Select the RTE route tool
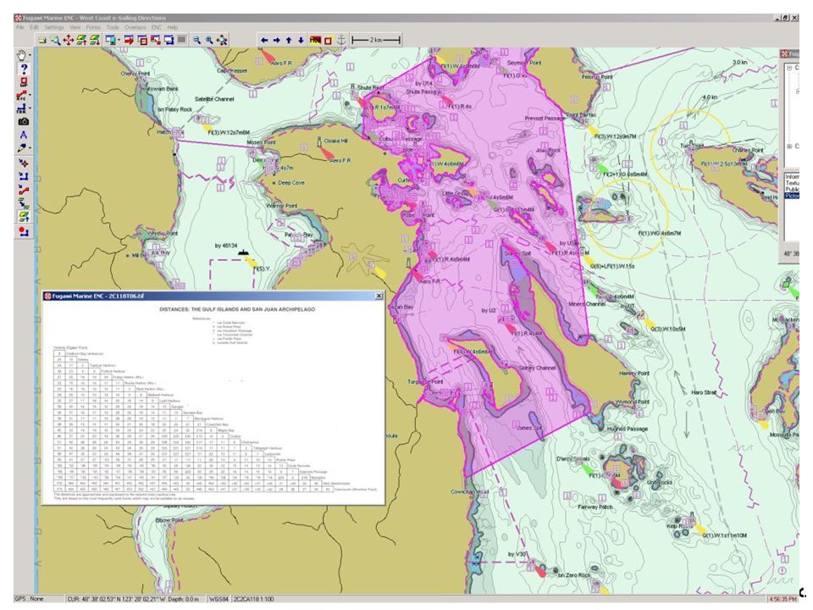The image size is (813, 610). pyautogui.click(x=21, y=95)
